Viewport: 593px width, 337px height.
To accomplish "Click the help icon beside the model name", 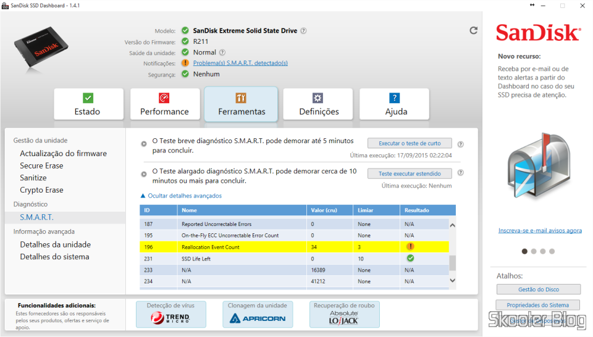I will (x=303, y=31).
